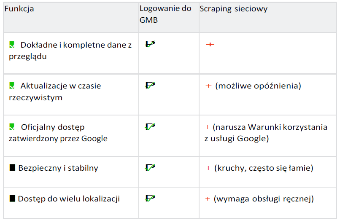Click green icon beside "Oficjalny dostęp"
The height and width of the screenshot is (220, 340).
coord(12,126)
